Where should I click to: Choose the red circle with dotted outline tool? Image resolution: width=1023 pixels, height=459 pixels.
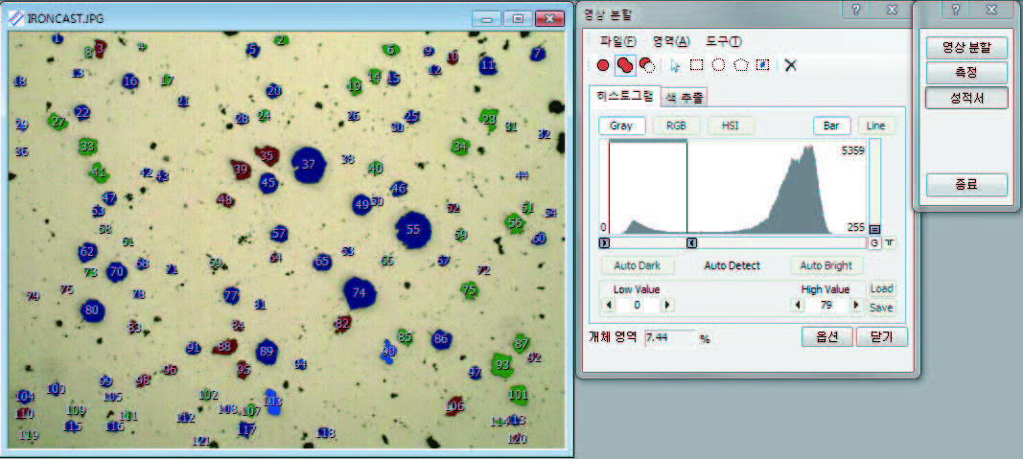pyautogui.click(x=647, y=65)
